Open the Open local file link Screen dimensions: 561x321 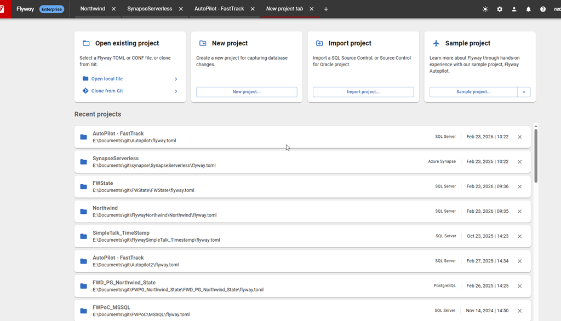tap(107, 79)
